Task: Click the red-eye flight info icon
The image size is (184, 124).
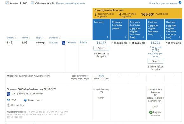Action: 9,105
